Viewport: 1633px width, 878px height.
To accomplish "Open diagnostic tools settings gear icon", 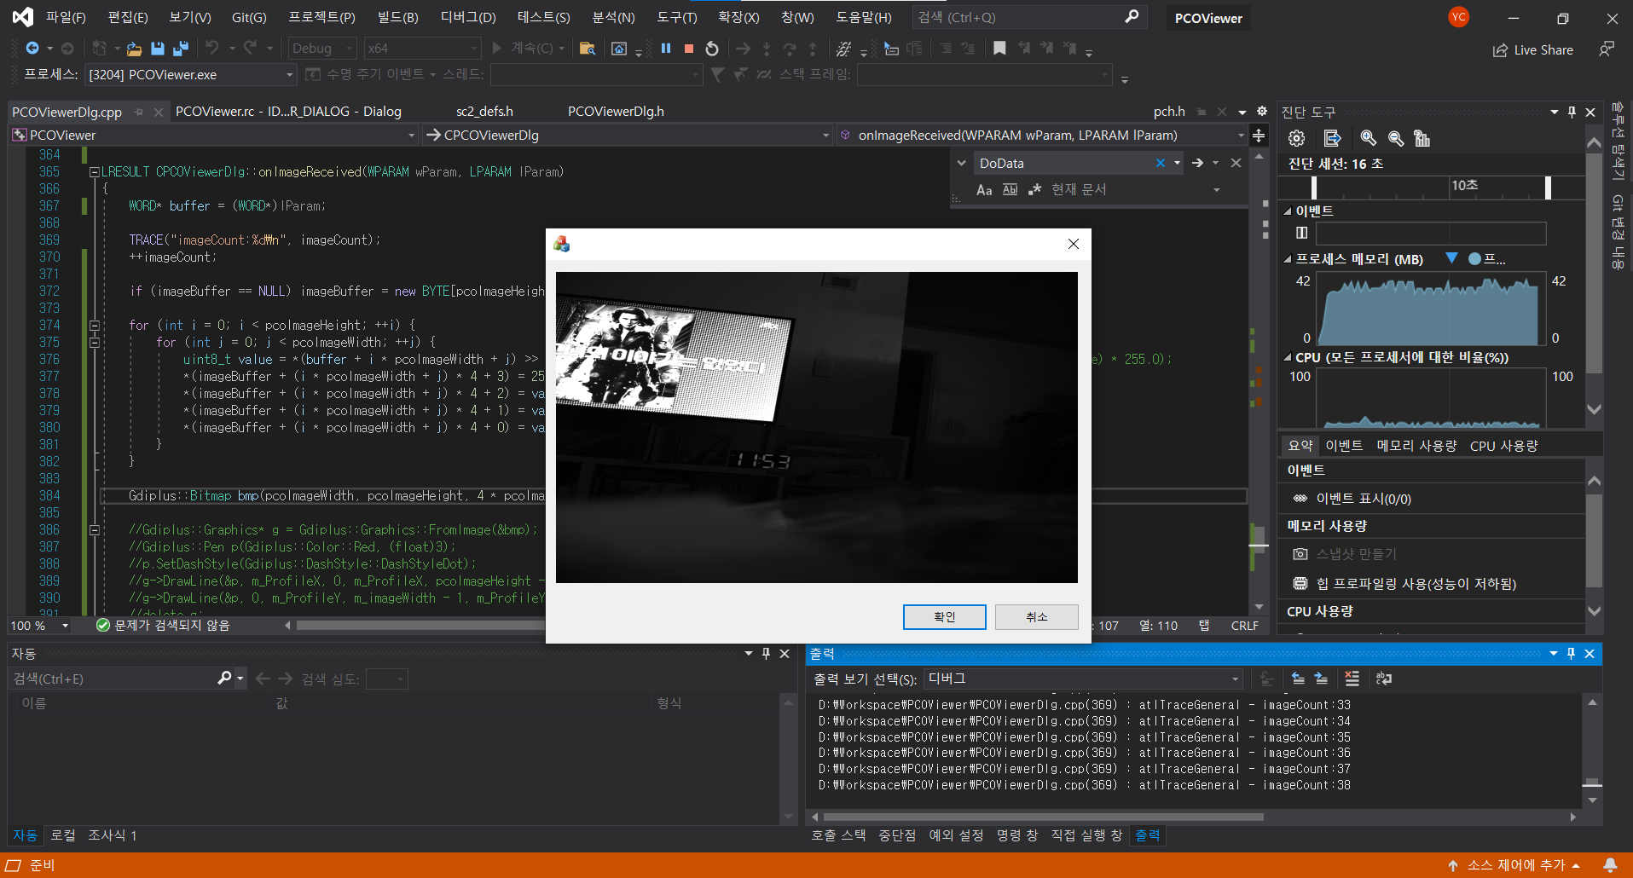I will 1296,138.
